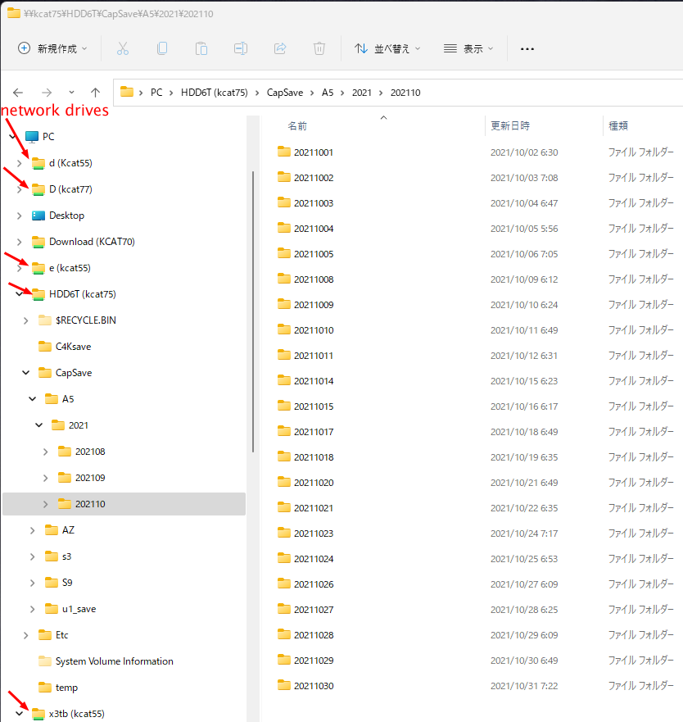Sort by 更新日時 column header
Screen dimensions: 683x722
(x=510, y=125)
